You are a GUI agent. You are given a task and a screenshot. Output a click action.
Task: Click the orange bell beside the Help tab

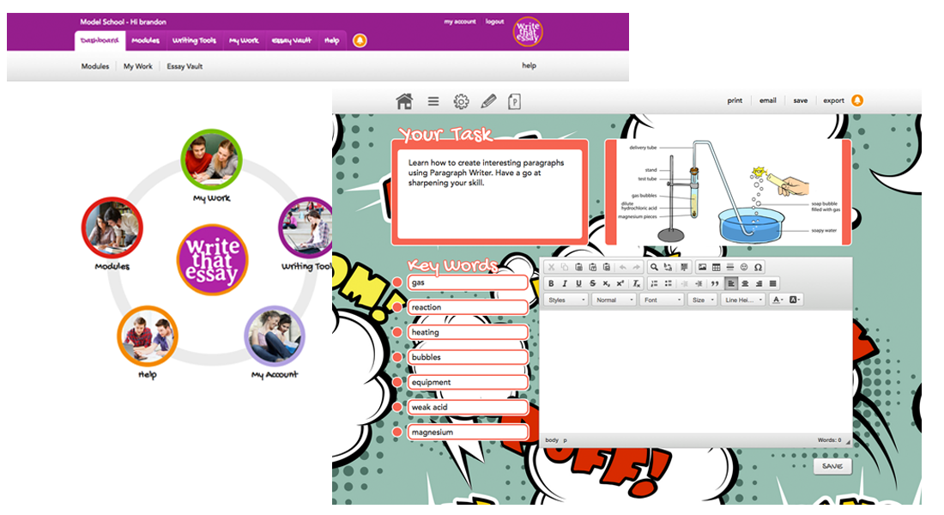click(x=360, y=41)
